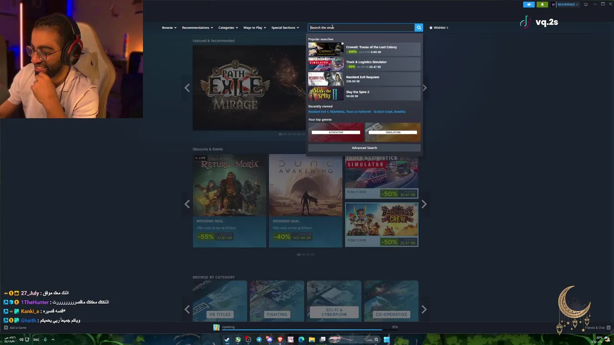Viewport: 614px width, 345px height.
Task: Open Discord from the taskbar
Action: click(270, 340)
